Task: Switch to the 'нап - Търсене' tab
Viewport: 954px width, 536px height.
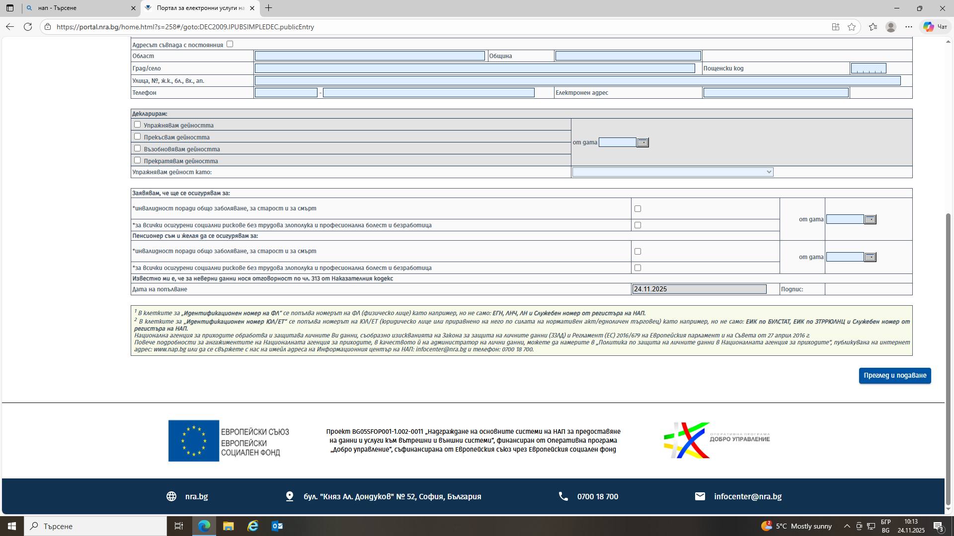Action: click(x=81, y=8)
